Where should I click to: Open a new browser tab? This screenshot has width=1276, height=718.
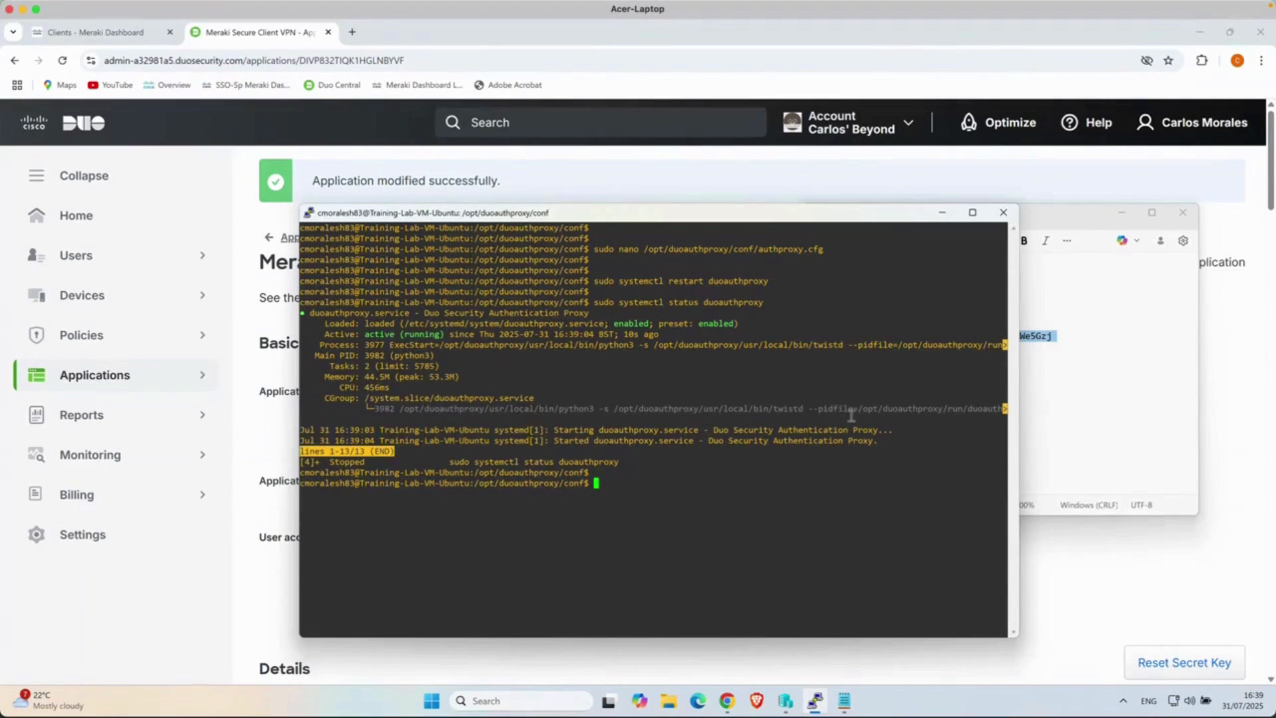click(352, 32)
